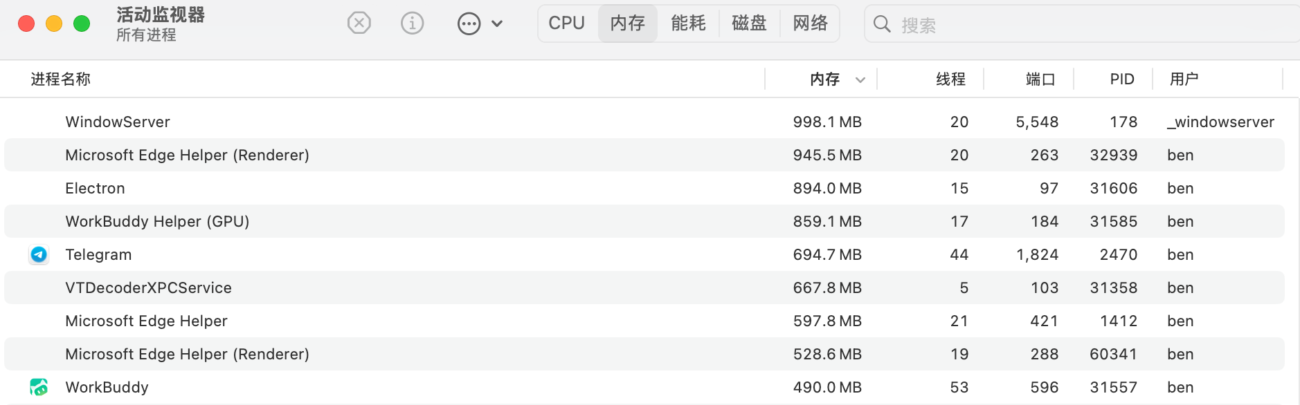
Task: Sort by PID column header
Action: tap(1122, 79)
